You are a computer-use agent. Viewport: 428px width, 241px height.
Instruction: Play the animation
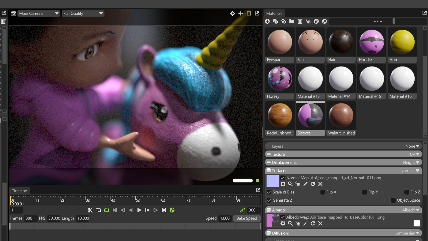coord(139,210)
